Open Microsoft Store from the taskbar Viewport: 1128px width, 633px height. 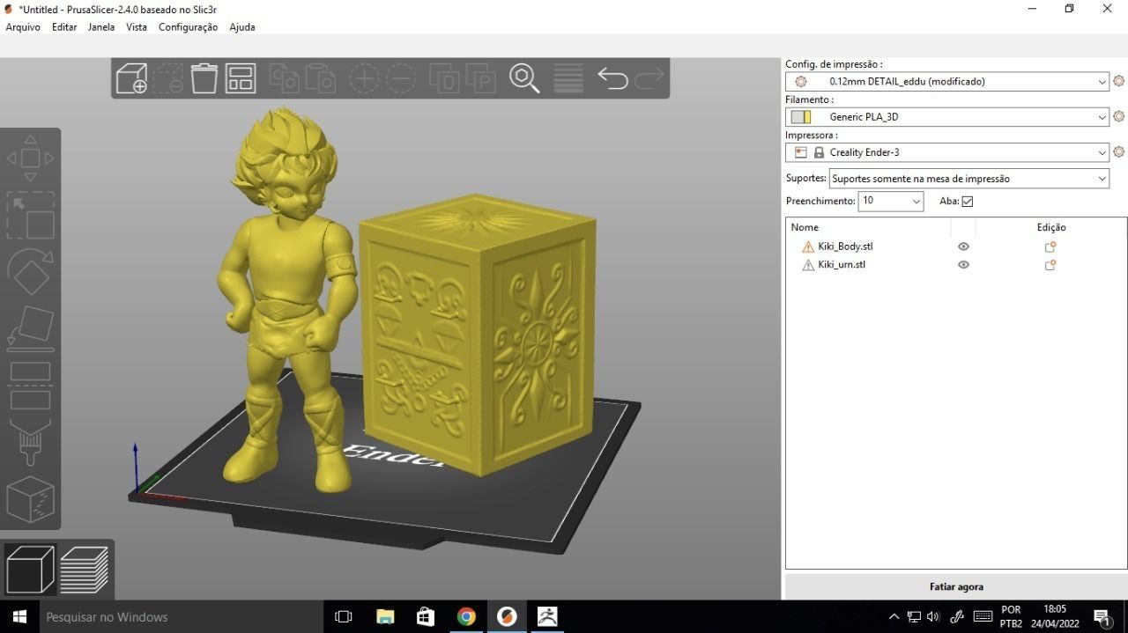pyautogui.click(x=426, y=616)
